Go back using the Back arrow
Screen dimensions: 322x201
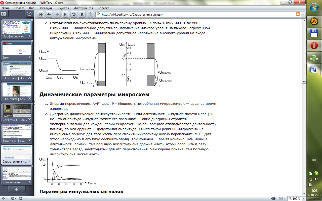[x=49, y=14]
